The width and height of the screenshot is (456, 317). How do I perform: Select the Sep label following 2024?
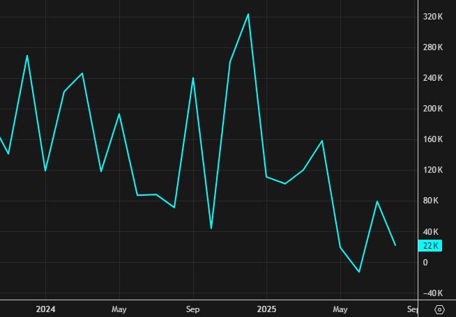(x=193, y=309)
